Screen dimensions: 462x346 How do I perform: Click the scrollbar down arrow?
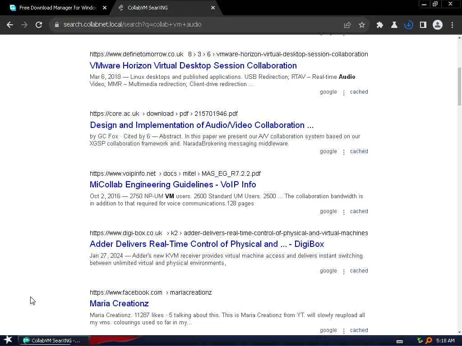click(x=459, y=332)
